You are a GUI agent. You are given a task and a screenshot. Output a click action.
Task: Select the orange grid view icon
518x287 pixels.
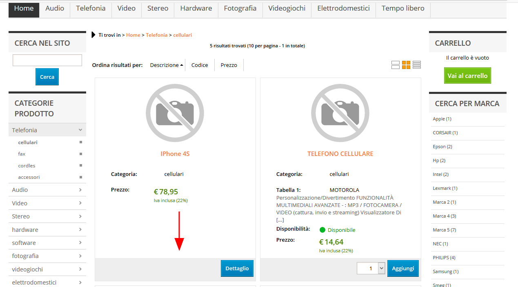pyautogui.click(x=406, y=65)
